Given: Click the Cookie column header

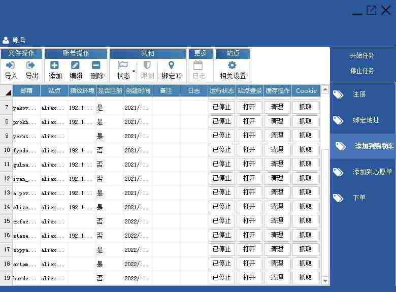Looking at the screenshot, I should click(x=306, y=91).
